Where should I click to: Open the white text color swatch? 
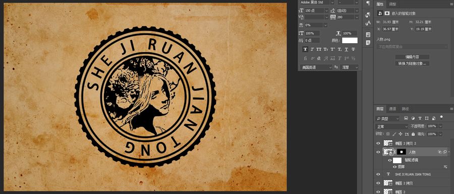coord(350,40)
